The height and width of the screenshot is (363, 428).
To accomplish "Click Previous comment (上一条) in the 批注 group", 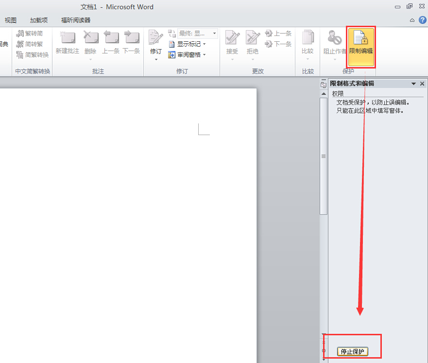I will click(111, 38).
